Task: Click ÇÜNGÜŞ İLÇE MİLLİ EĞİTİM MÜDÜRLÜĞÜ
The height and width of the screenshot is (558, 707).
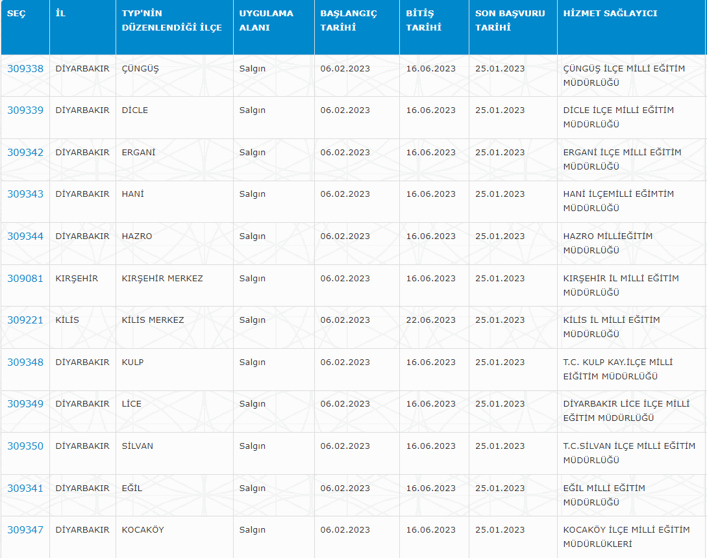Action: tap(624, 76)
